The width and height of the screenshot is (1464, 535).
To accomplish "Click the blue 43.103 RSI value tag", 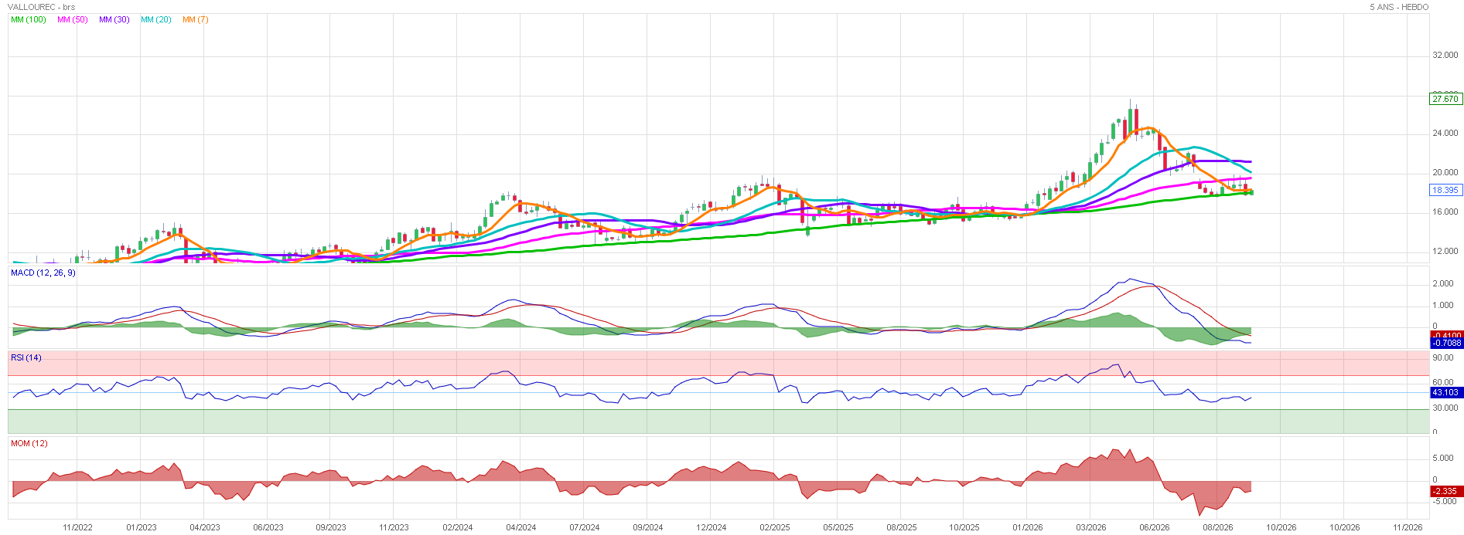I will pyautogui.click(x=1445, y=392).
